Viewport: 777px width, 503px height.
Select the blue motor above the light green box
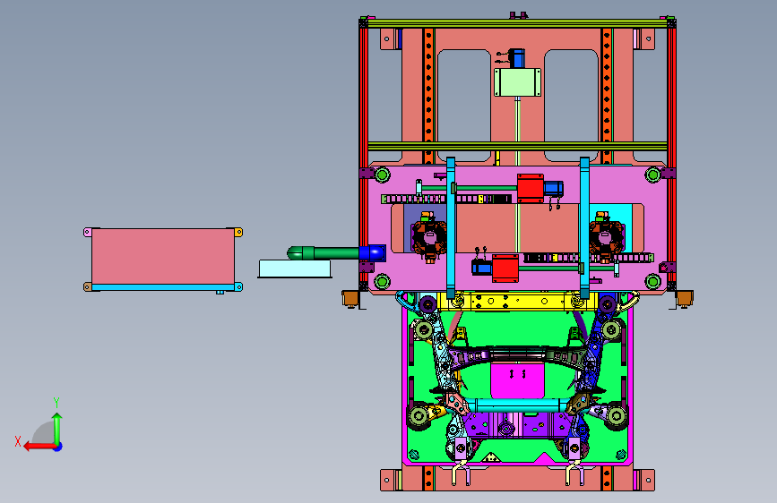(516, 58)
